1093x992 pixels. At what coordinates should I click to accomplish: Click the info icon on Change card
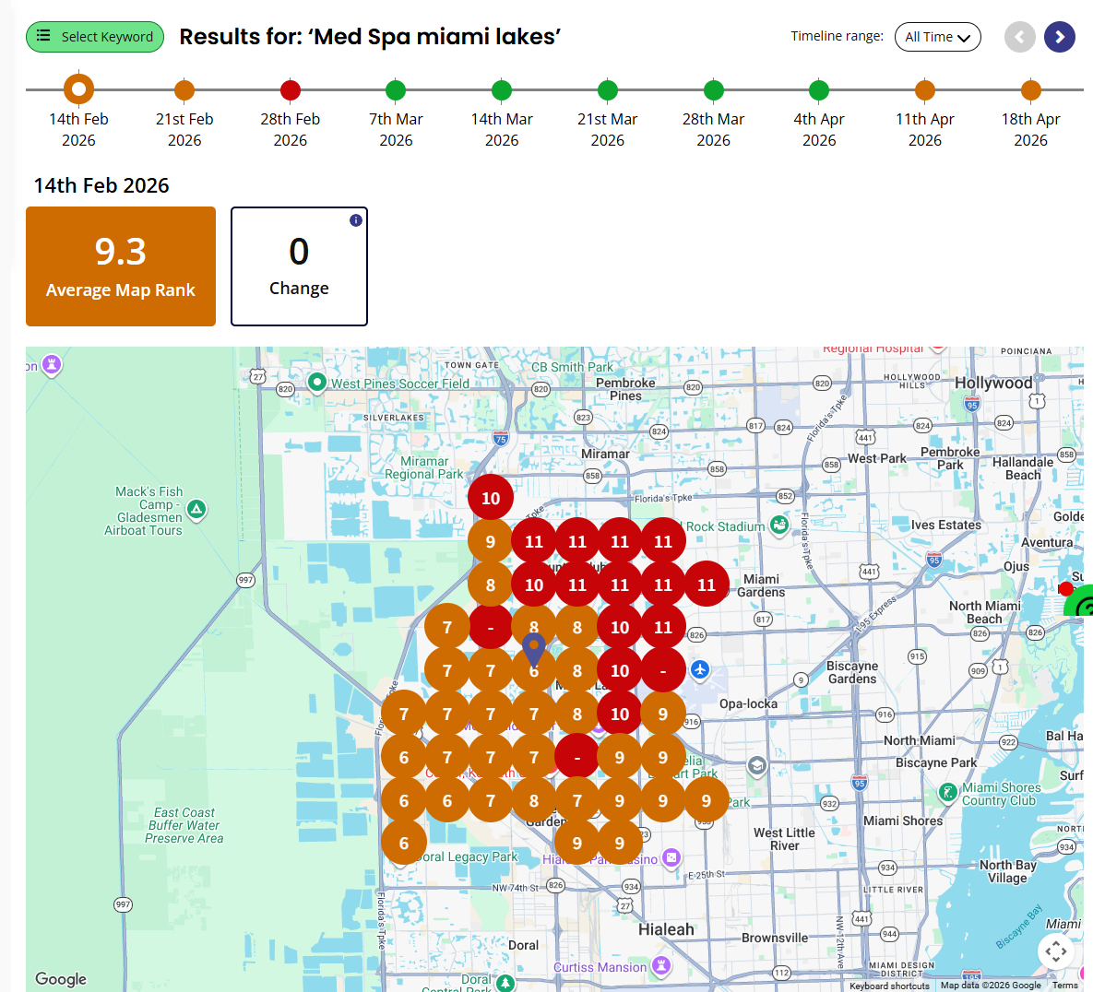pyautogui.click(x=356, y=220)
